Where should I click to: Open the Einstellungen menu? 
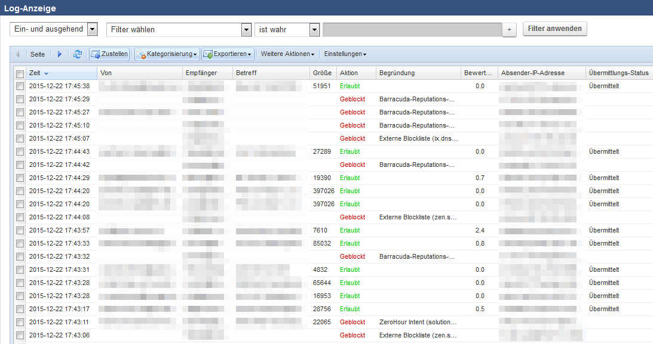point(345,54)
